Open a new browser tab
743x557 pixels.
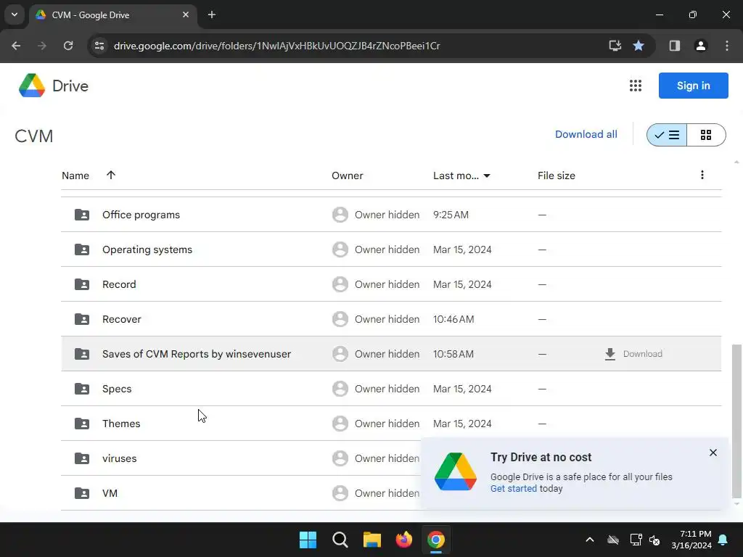point(212,15)
